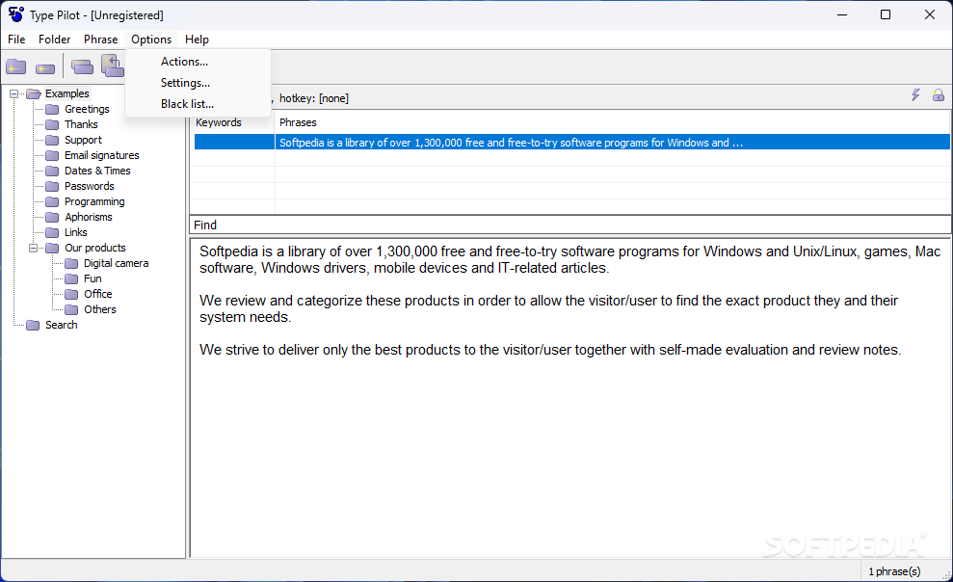This screenshot has width=953, height=582.
Task: Open the File menu
Action: (x=16, y=39)
